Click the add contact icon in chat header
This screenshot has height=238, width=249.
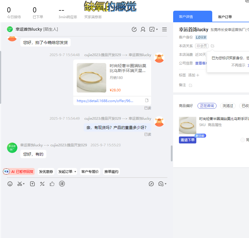pyautogui.click(x=143, y=29)
